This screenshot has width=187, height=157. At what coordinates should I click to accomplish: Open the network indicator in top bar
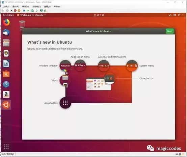[x=170, y=15]
